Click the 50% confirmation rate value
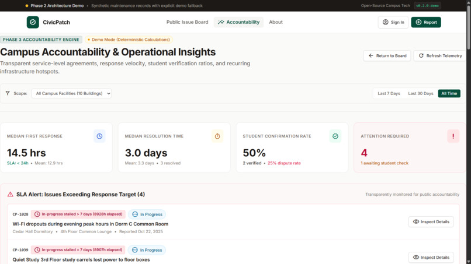The image size is (471, 264). pyautogui.click(x=254, y=153)
